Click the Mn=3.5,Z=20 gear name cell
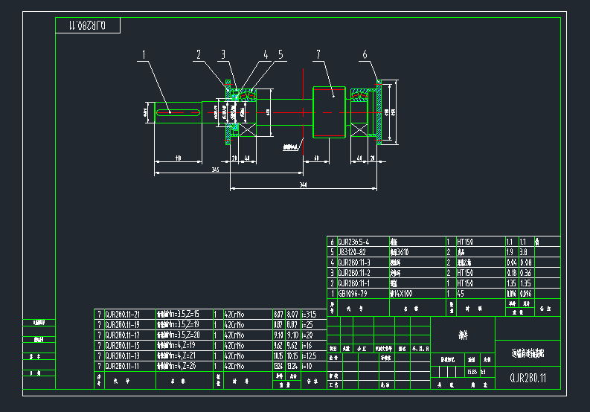 pyautogui.click(x=185, y=335)
